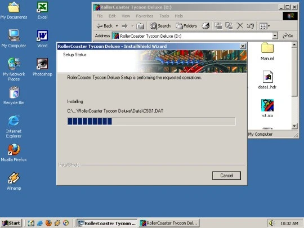Image resolution: width=304 pixels, height=228 pixels.
Task: Cancel the RollerCoaster Tycoon installation
Action: click(x=226, y=176)
